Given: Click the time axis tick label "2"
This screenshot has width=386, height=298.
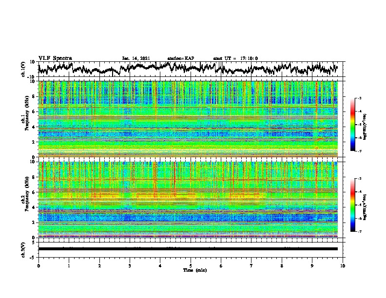Looking at the screenshot, I should click(99, 266).
